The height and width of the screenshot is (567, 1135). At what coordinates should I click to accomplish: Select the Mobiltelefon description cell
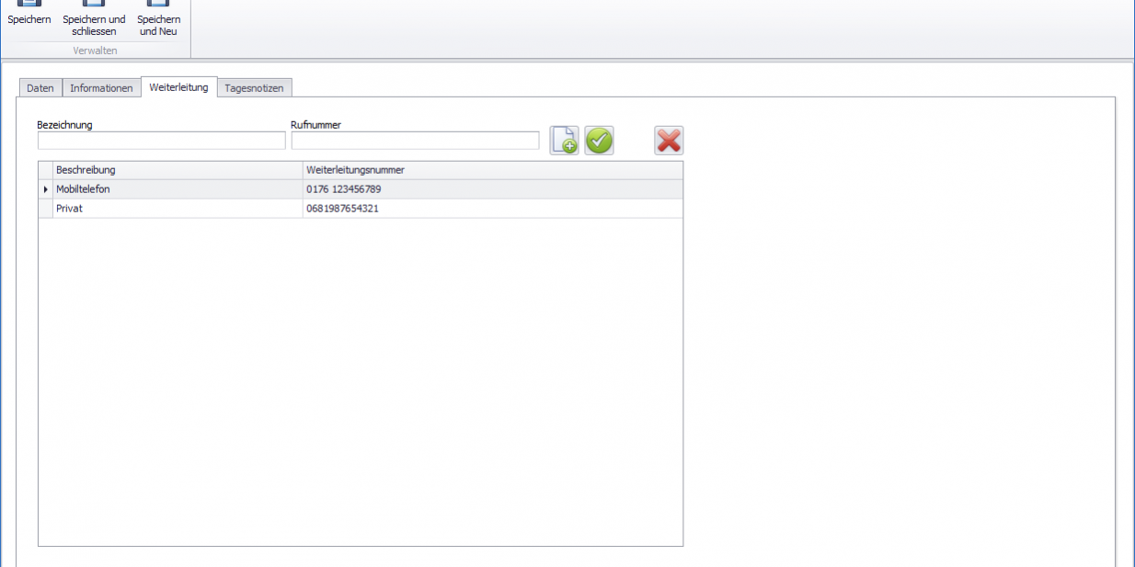coord(178,189)
